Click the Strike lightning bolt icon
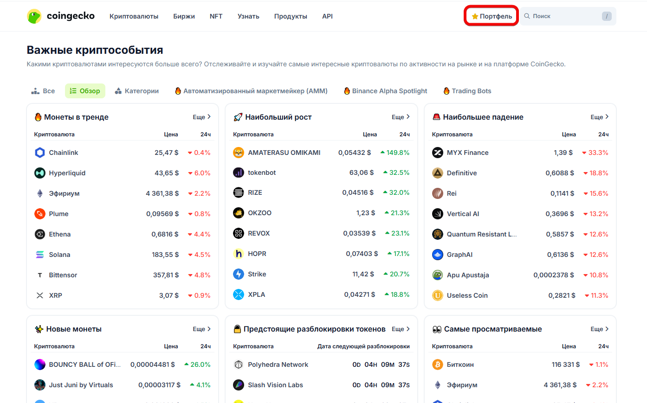Screen dimensions: 647x403 [x=239, y=274]
